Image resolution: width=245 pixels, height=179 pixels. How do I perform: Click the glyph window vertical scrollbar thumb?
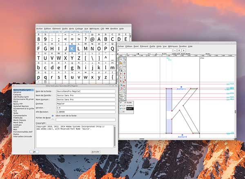point(235,112)
